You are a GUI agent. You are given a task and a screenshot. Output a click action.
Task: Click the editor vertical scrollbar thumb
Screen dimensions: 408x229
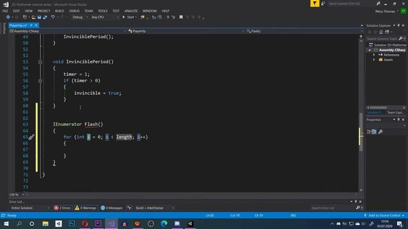(x=361, y=132)
